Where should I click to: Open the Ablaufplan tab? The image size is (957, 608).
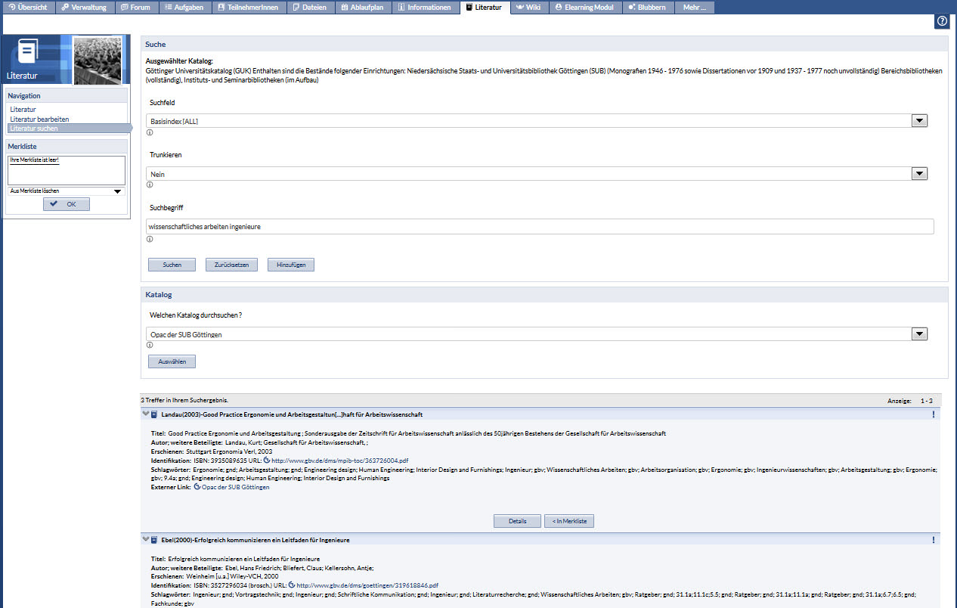[361, 7]
